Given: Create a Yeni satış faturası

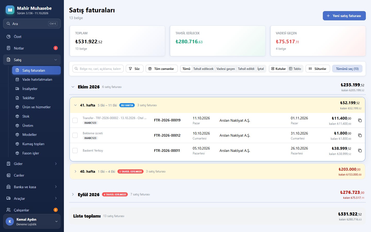Looking at the screenshot, I should pos(344,16).
